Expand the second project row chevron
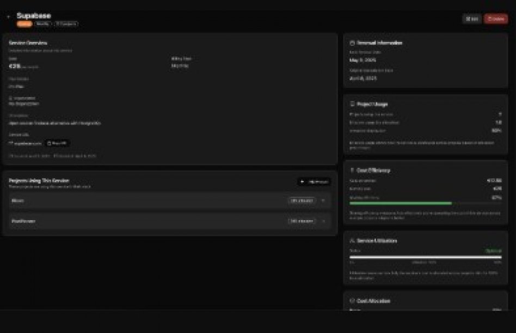Image resolution: width=516 pixels, height=333 pixels. click(x=323, y=221)
